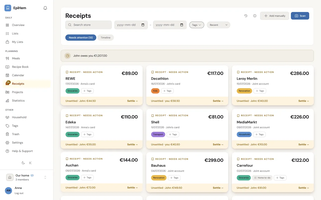Settle the Carrefour receipt
321x200 pixels.
304,188
